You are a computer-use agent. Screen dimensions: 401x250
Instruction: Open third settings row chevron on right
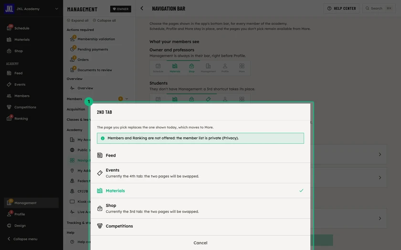tap(380, 219)
